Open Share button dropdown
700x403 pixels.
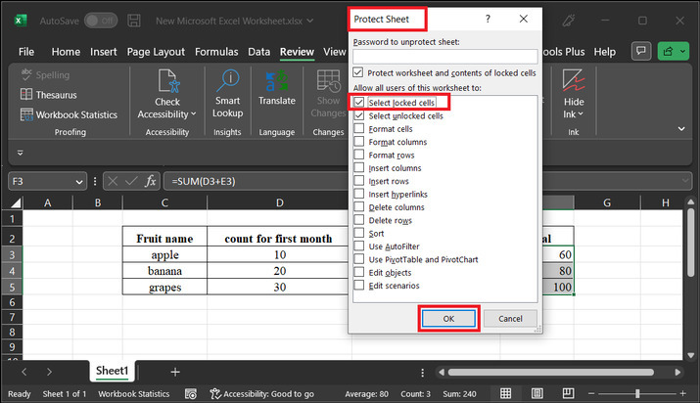tap(683, 51)
